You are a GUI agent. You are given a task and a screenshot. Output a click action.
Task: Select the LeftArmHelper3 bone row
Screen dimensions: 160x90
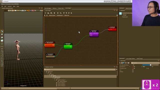[x=61, y=86]
